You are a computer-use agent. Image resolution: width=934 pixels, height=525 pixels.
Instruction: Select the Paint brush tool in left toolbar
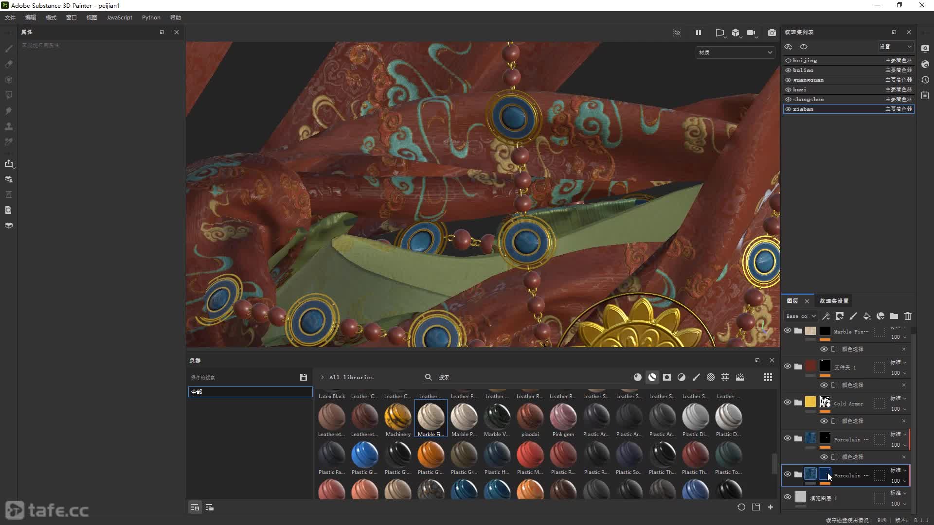point(9,49)
